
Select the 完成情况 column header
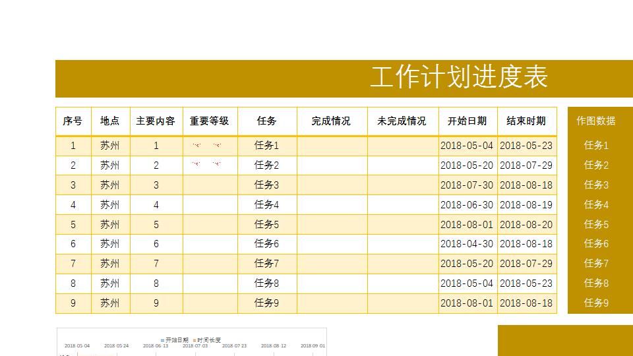tap(332, 121)
